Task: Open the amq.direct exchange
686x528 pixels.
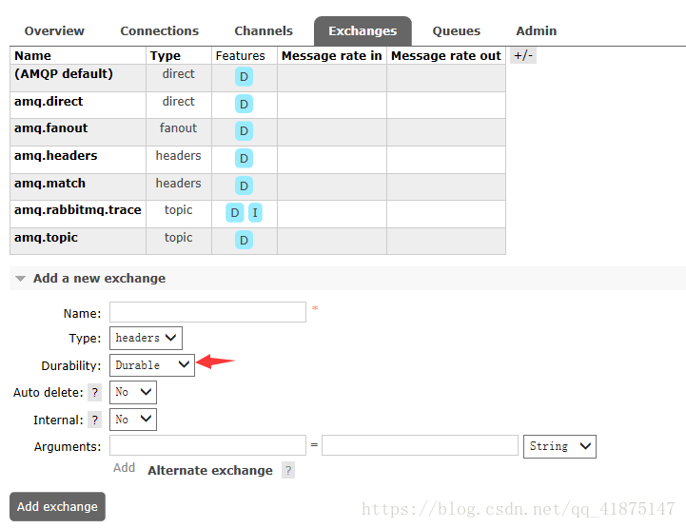Action: pos(49,102)
